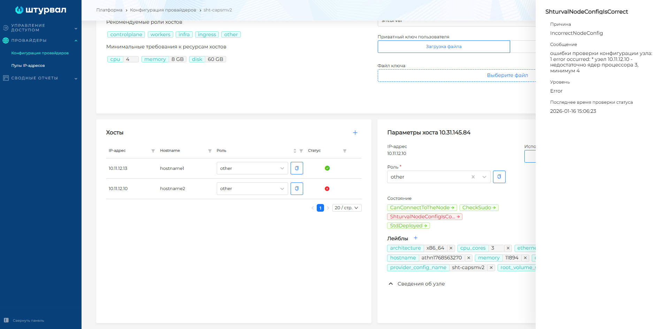Add a new label with plus icon
Viewport: 669px width, 329px height.
(415, 238)
